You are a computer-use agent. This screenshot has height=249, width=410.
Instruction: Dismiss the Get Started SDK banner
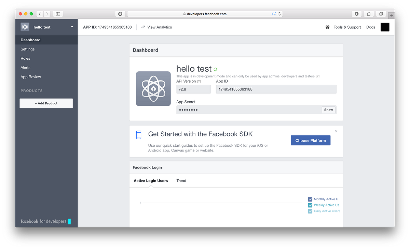coord(336,131)
